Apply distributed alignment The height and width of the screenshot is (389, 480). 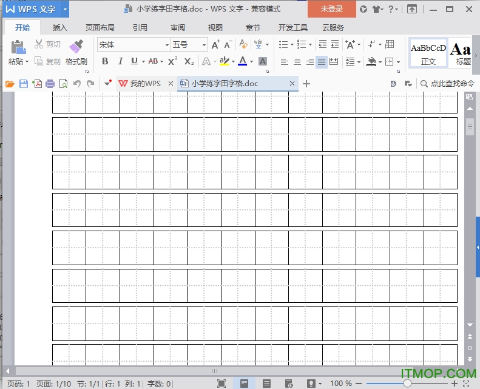(333, 62)
